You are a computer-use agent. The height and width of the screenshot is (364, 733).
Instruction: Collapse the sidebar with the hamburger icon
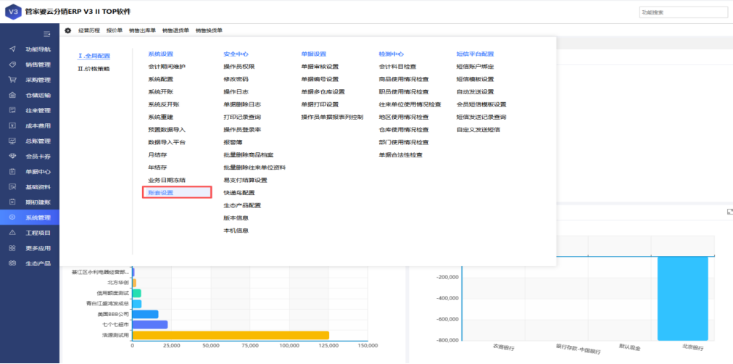[47, 34]
